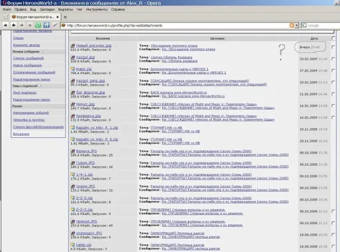
Task: Open the address bar dropdown arrow
Action: point(297,25)
